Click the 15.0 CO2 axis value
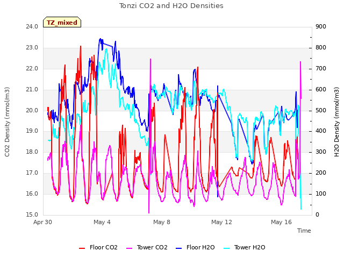This screenshot has height=258, width=344. click(32, 214)
